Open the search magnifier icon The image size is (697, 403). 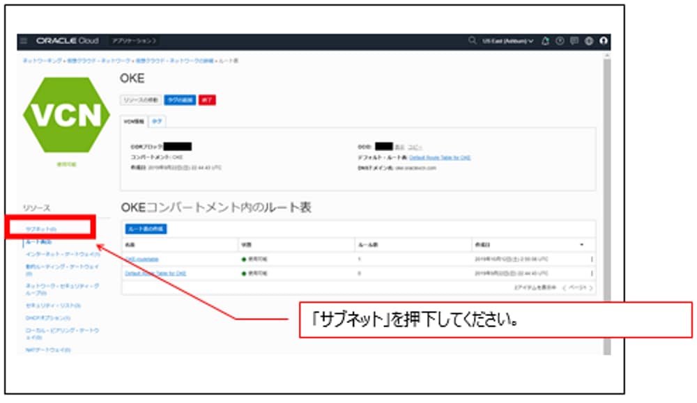pyautogui.click(x=473, y=42)
